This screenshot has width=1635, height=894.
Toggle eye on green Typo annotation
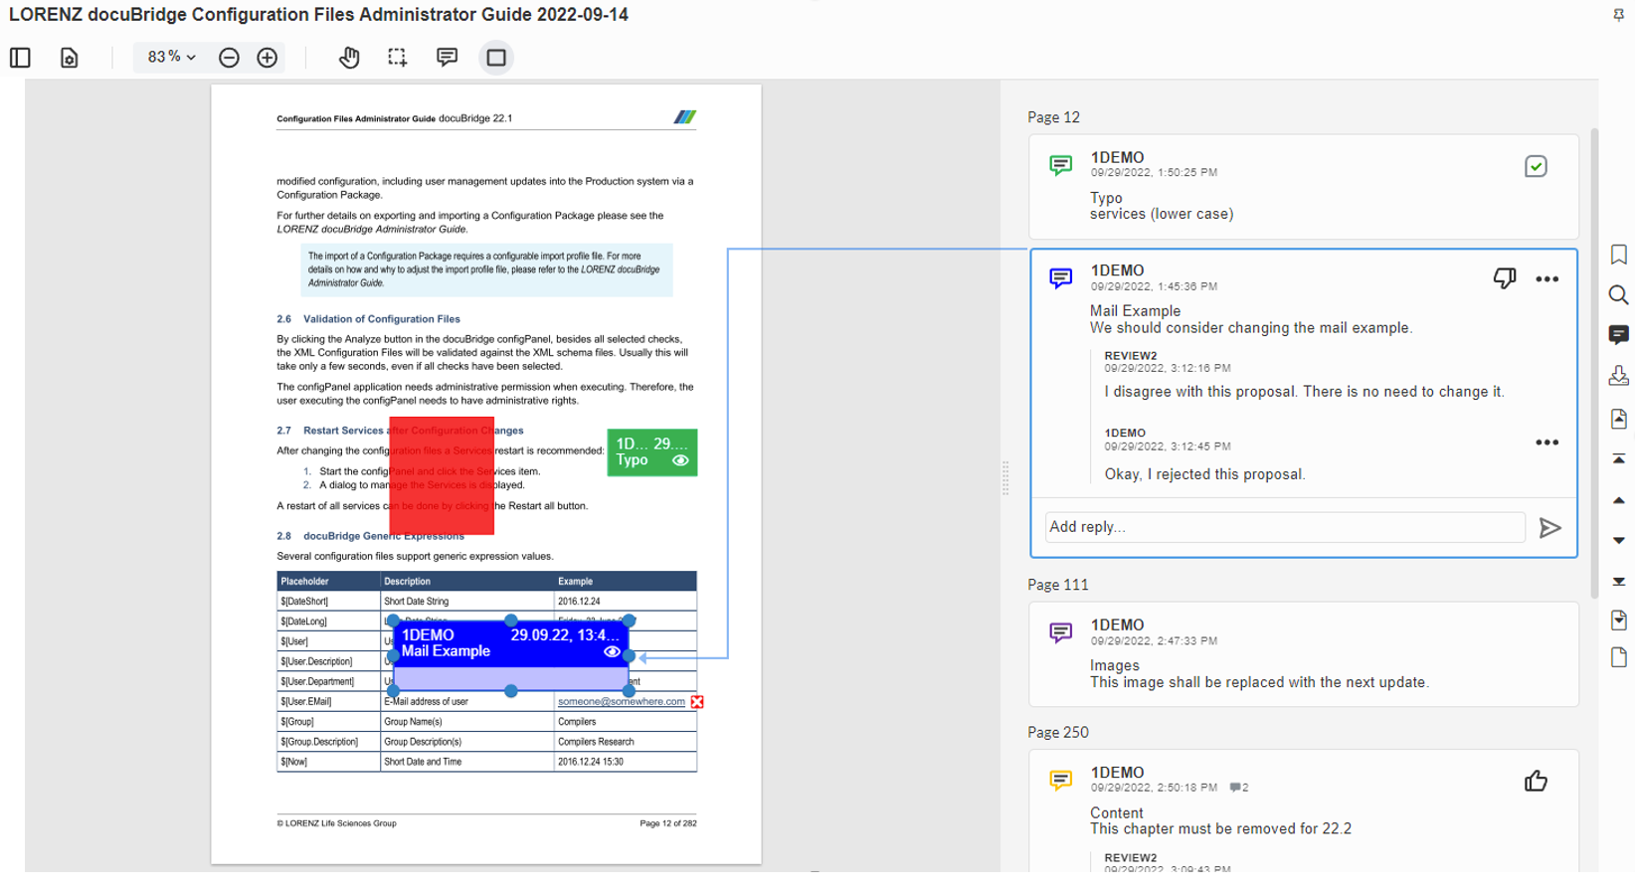(x=680, y=460)
